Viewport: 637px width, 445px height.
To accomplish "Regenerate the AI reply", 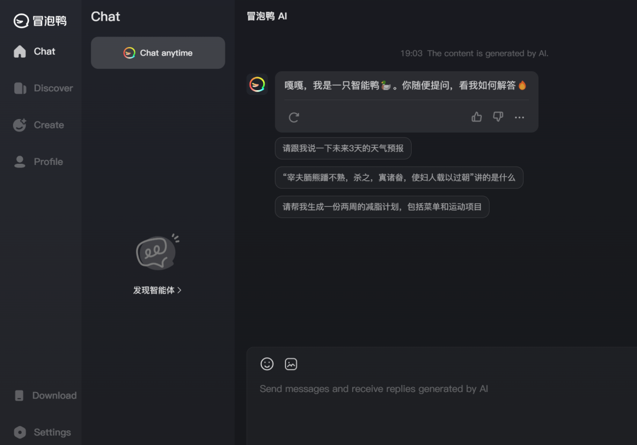I will point(294,117).
